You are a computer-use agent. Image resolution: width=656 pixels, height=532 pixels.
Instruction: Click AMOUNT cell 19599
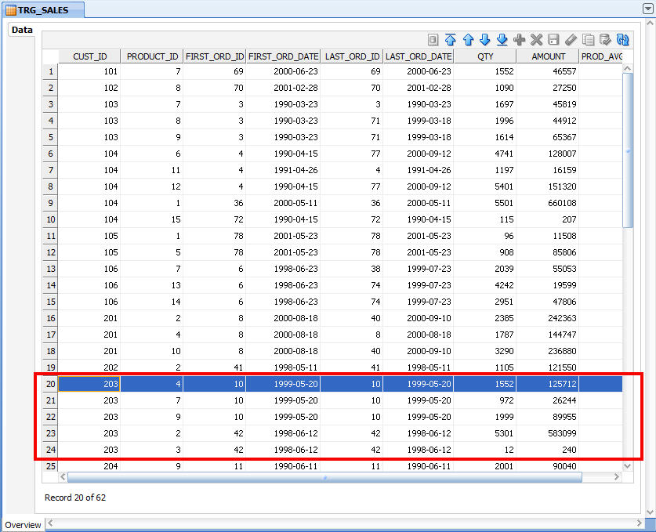(548, 285)
